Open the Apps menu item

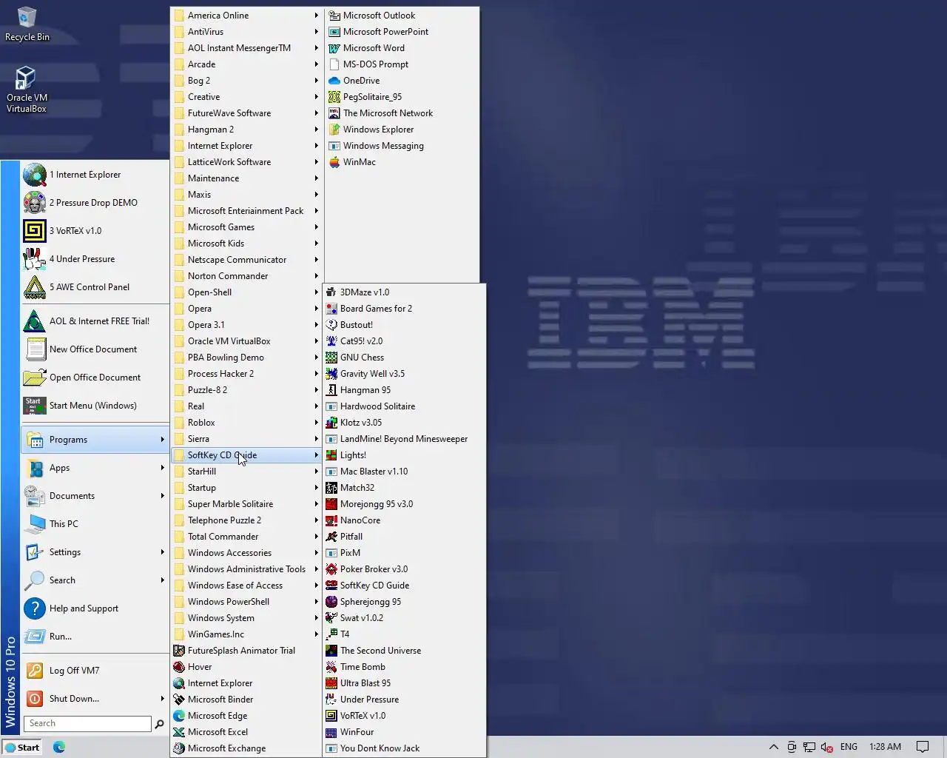click(95, 468)
